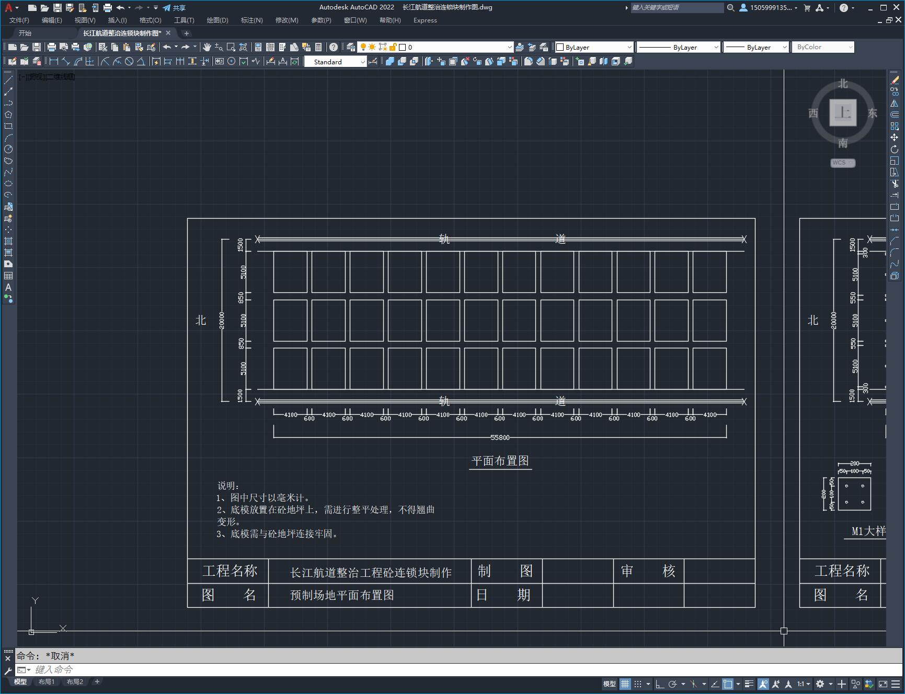Open the Express menu
The height and width of the screenshot is (694, 905).
[425, 20]
